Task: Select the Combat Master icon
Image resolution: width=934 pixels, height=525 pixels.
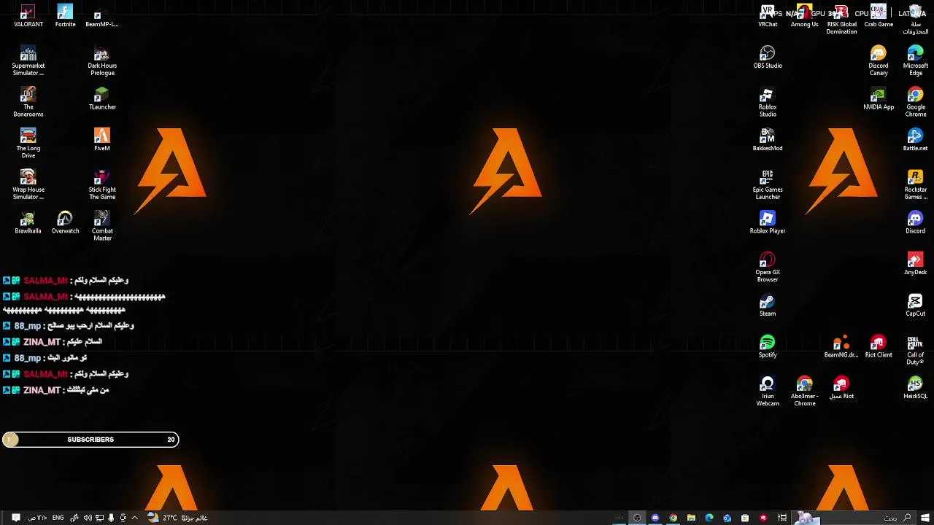Action: [x=101, y=227]
